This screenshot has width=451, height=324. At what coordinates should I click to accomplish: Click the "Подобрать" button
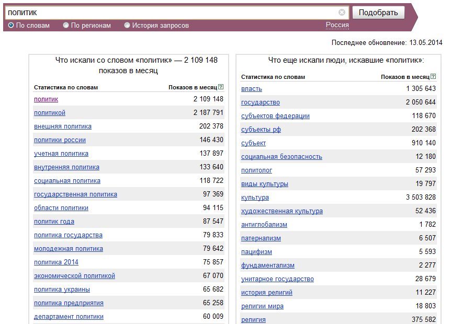point(378,13)
